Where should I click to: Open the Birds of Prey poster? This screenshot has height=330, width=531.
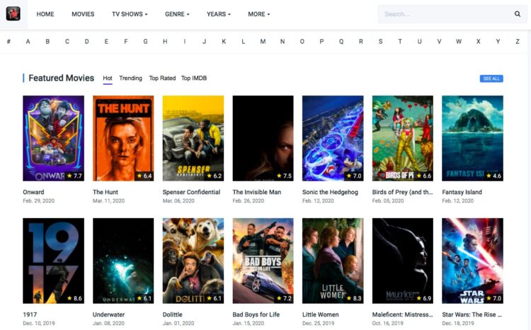[x=403, y=138]
